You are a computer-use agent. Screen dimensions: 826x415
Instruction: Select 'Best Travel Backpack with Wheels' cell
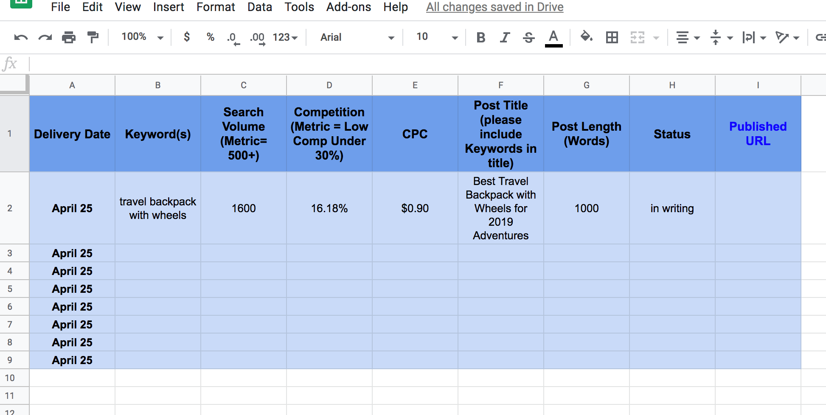(501, 208)
